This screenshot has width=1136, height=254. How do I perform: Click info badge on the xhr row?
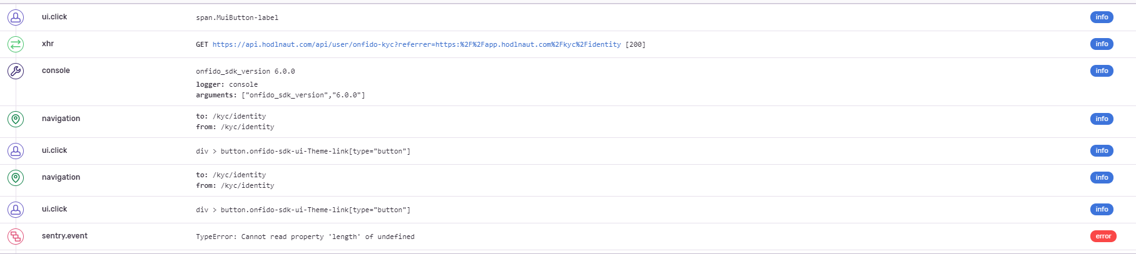pyautogui.click(x=1102, y=44)
